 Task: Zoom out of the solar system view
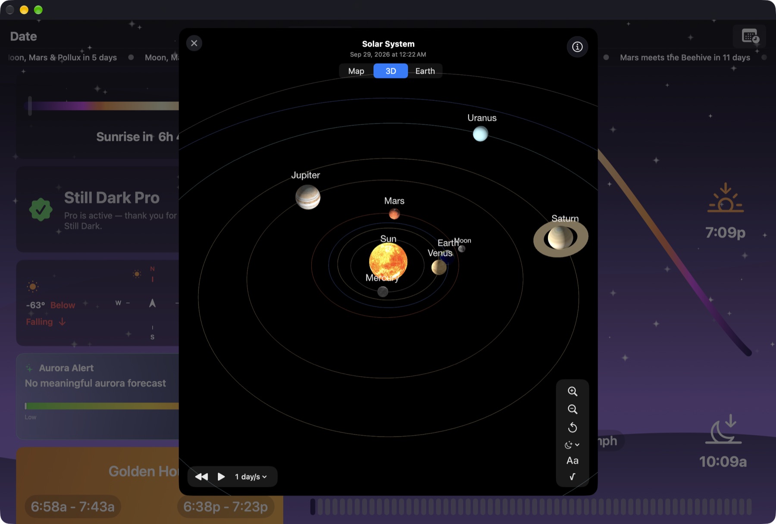click(573, 409)
